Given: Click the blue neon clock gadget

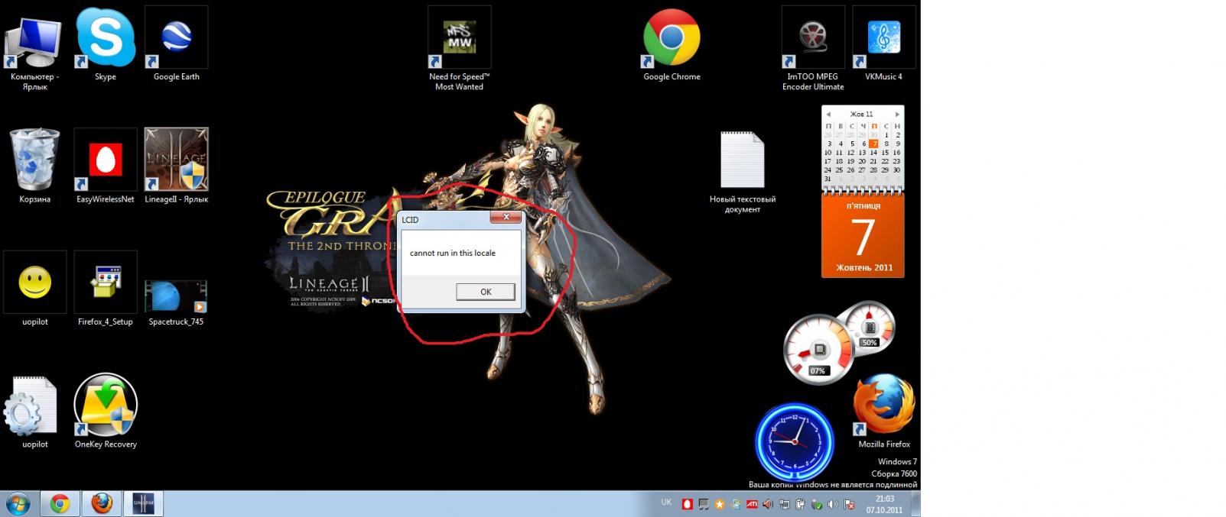Looking at the screenshot, I should (794, 441).
